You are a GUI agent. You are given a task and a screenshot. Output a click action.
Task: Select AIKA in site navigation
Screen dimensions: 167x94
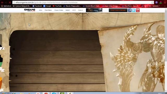(40, 10)
